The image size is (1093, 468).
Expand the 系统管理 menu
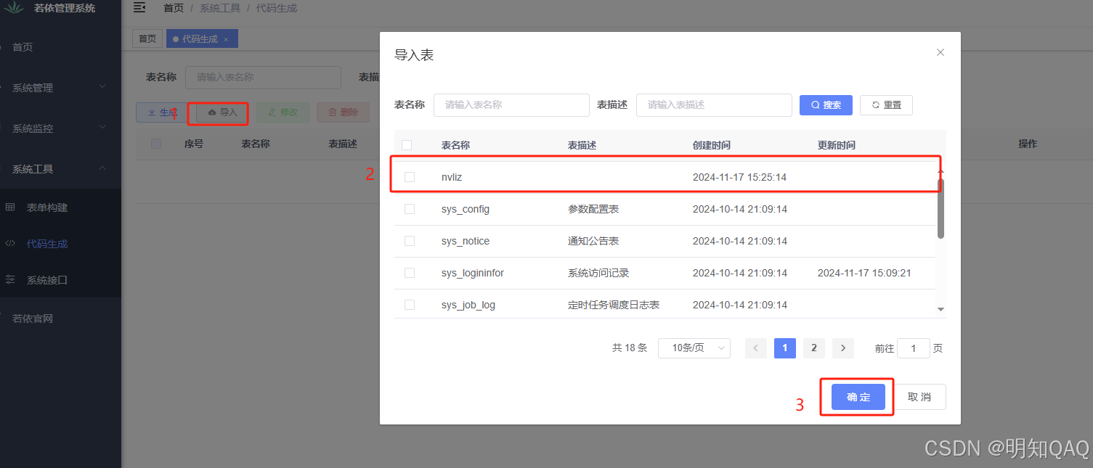click(x=44, y=87)
